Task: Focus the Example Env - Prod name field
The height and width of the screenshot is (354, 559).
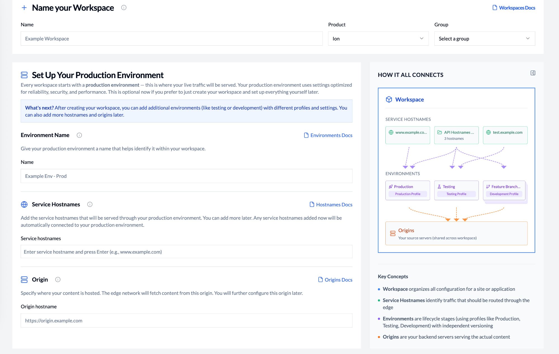Action: click(x=186, y=176)
